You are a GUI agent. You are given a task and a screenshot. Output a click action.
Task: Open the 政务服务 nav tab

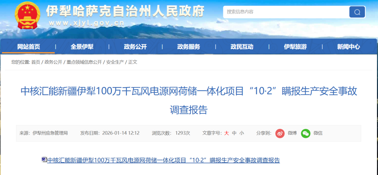coord(189,47)
